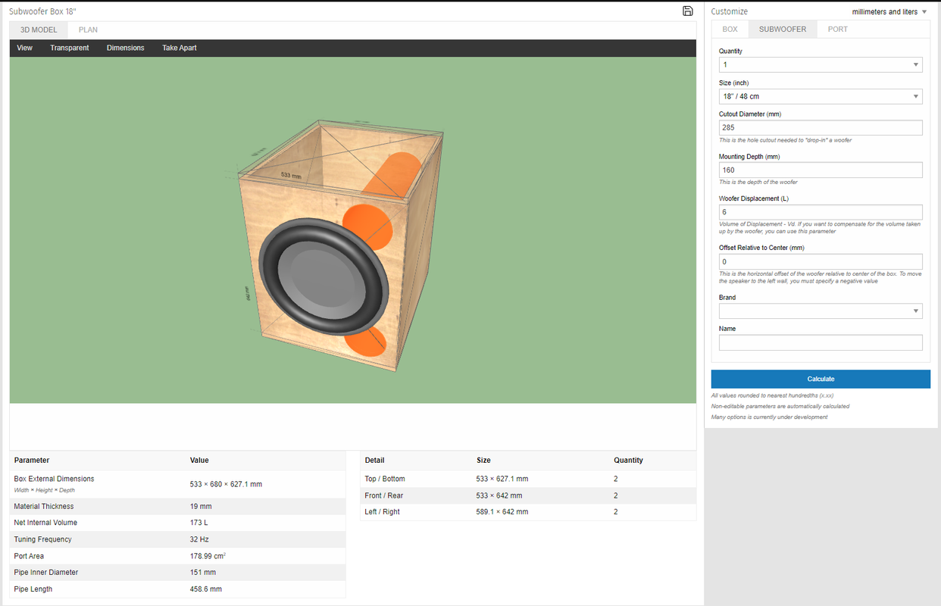Select the Box External Dimensions row label
Image resolution: width=941 pixels, height=606 pixels.
54,479
